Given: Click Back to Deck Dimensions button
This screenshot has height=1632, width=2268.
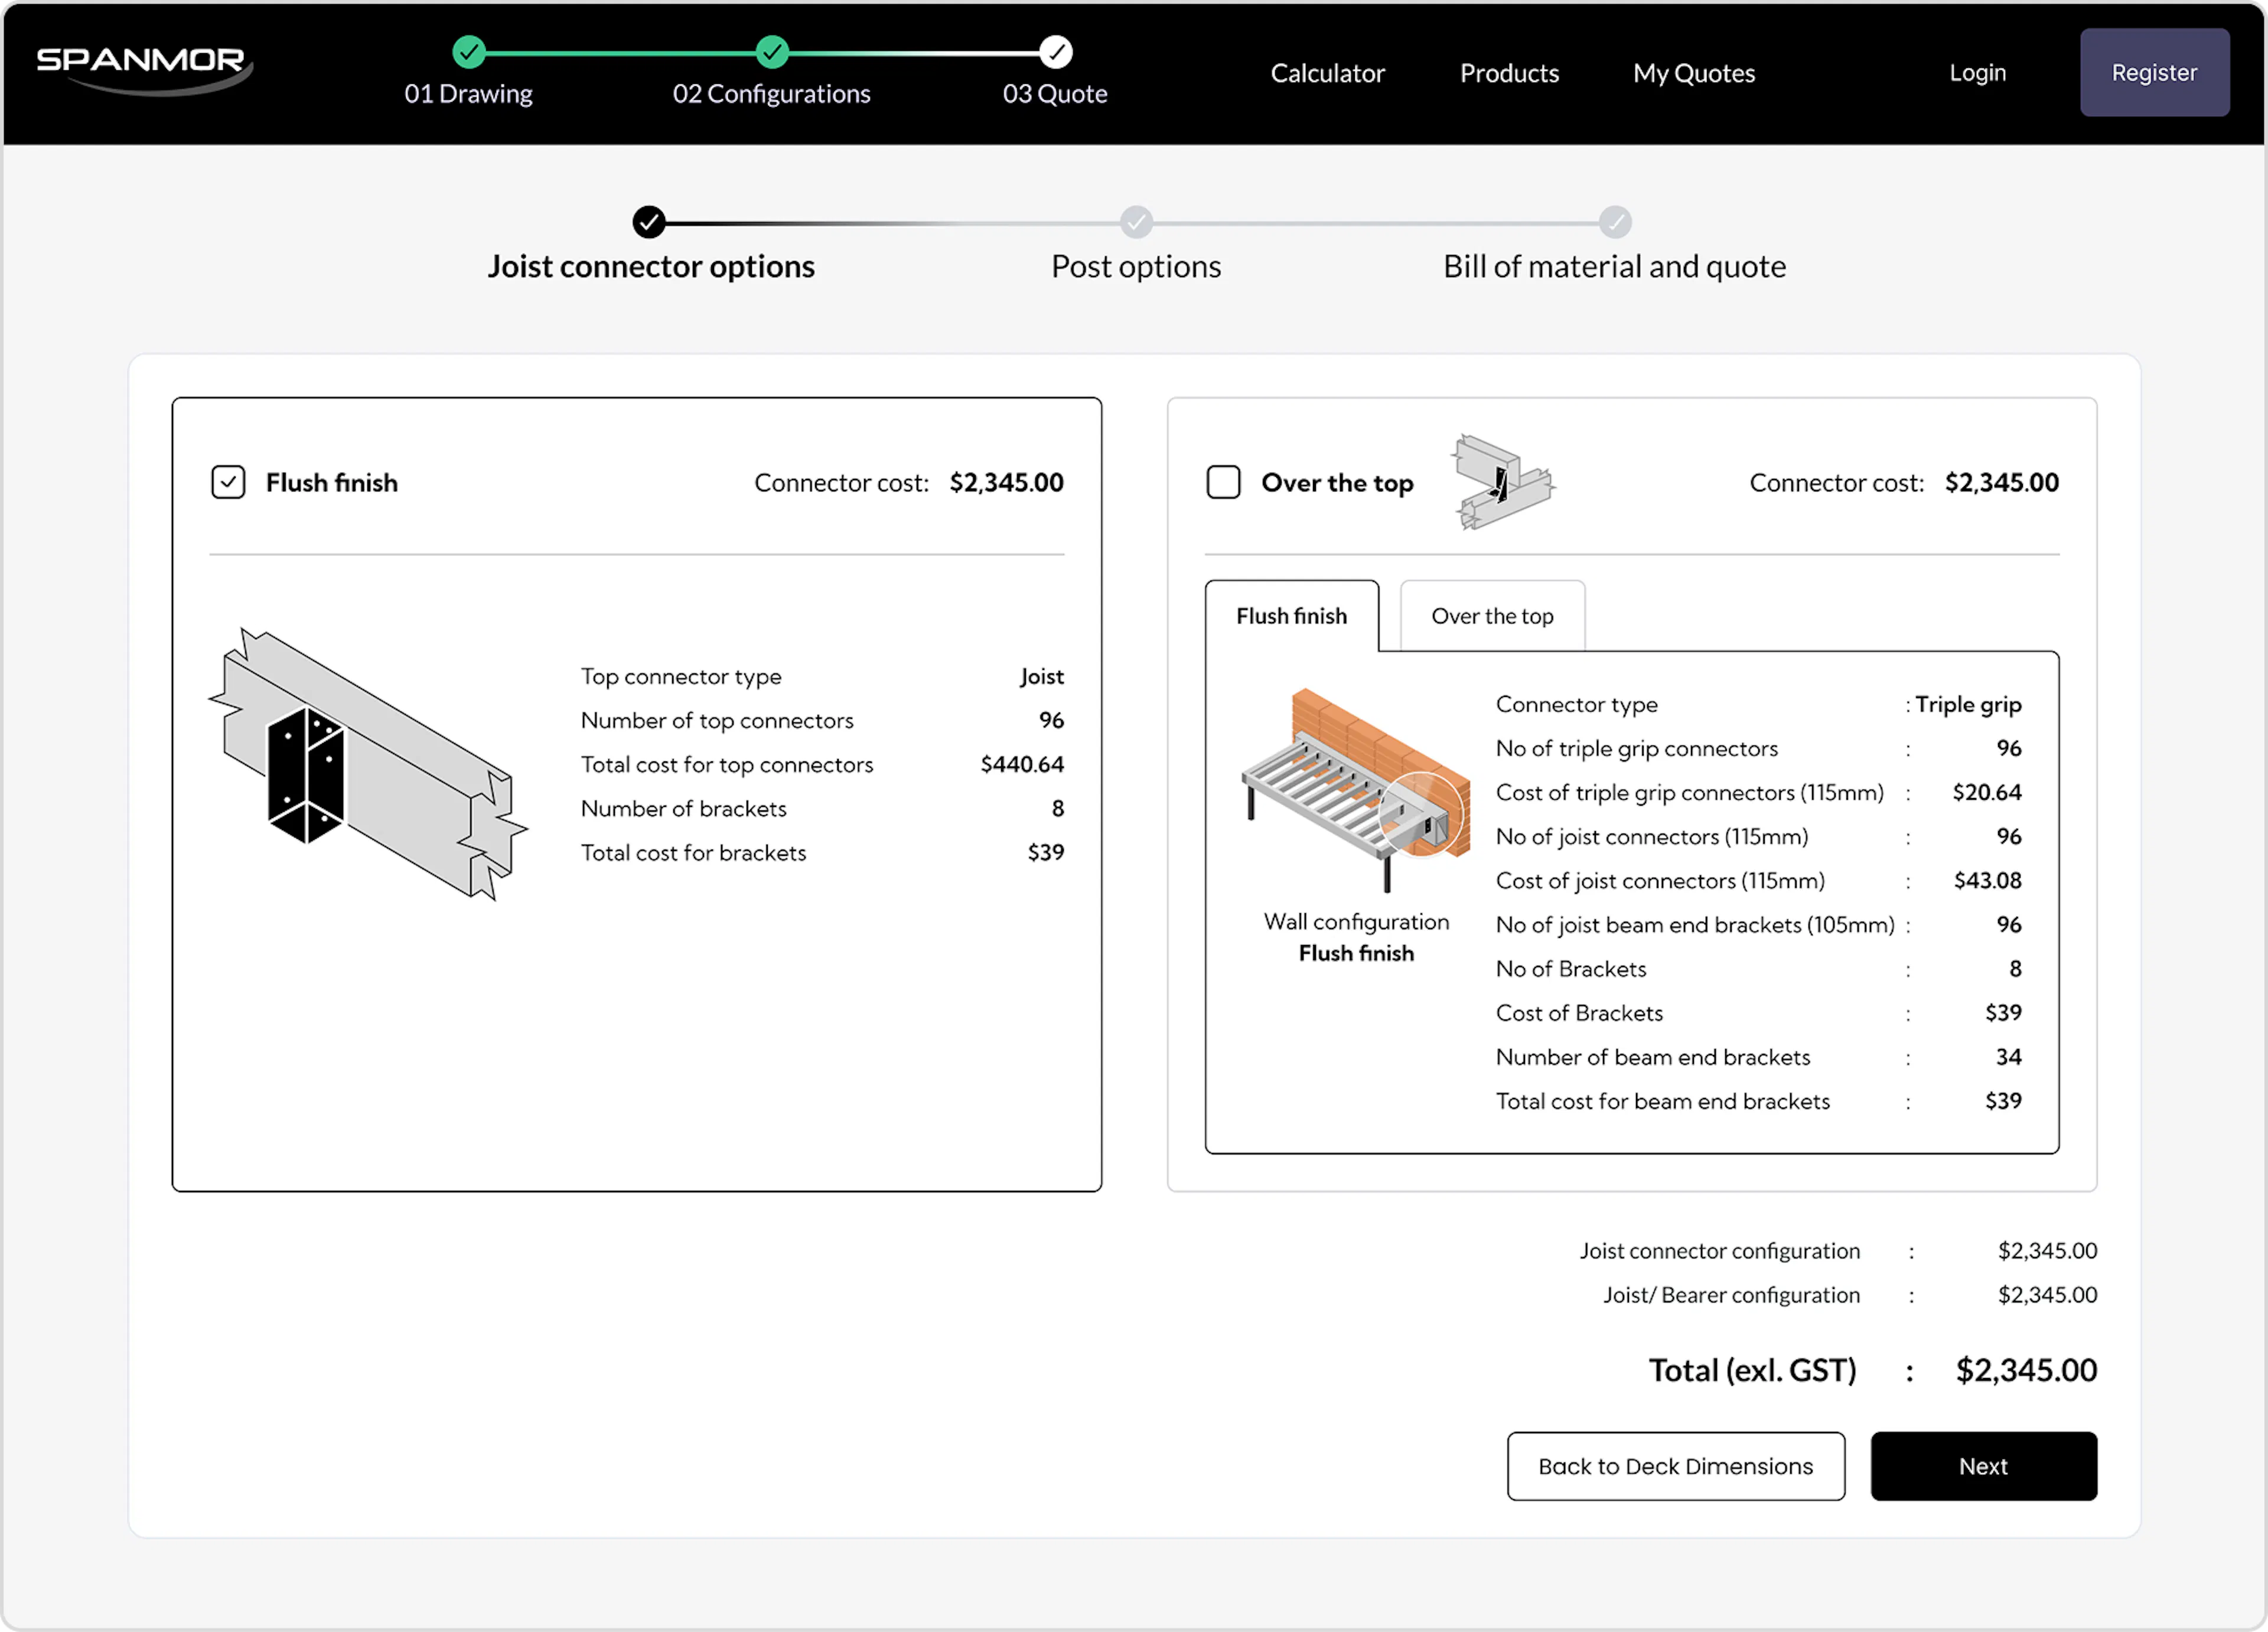Looking at the screenshot, I should pos(1675,1466).
